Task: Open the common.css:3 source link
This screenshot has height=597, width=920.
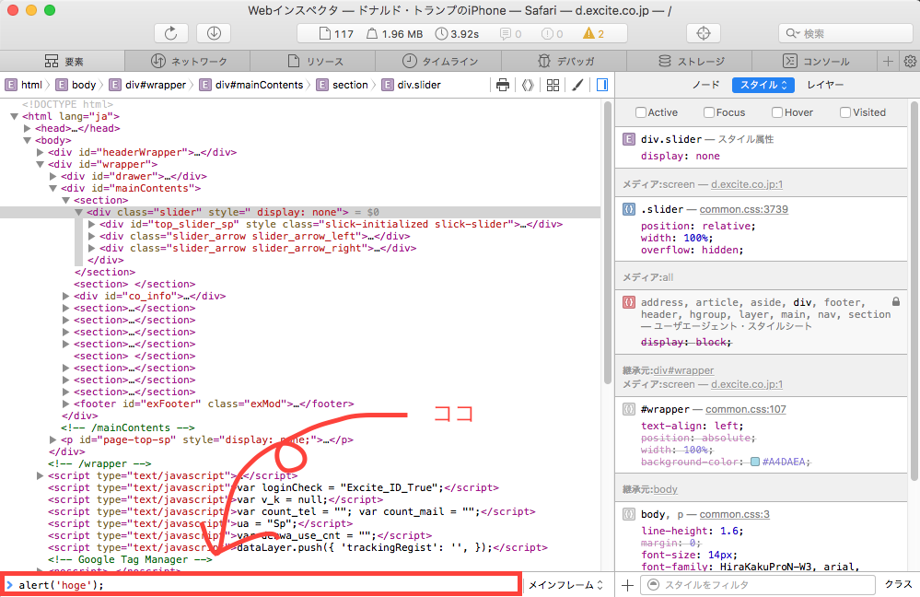Action: 734,514
